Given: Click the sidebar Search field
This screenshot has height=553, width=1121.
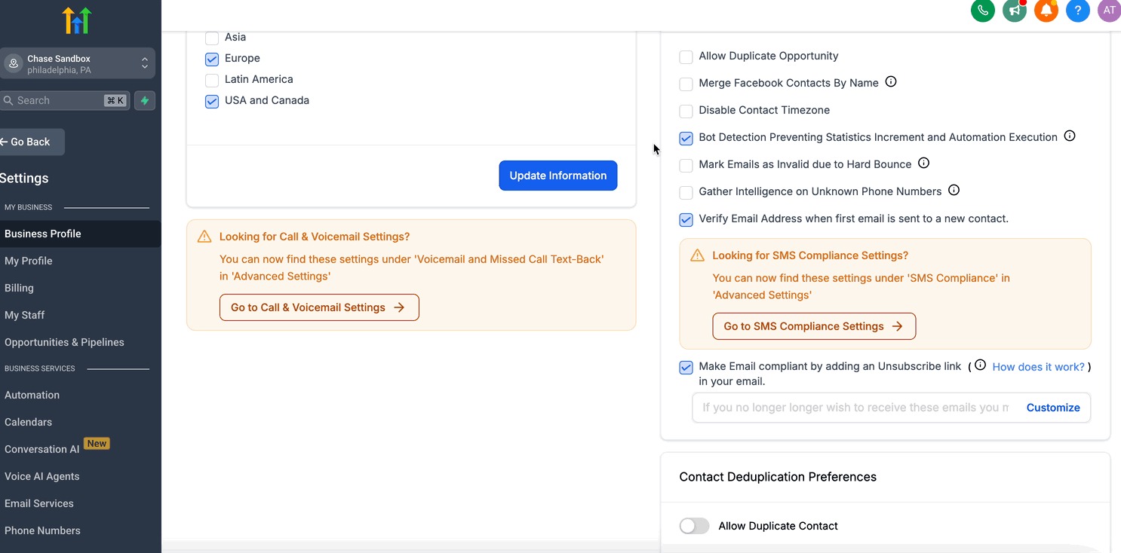Looking at the screenshot, I should [65, 100].
